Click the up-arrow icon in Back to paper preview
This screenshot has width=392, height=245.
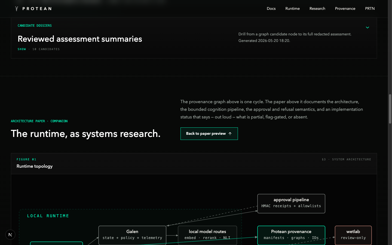pyautogui.click(x=230, y=134)
